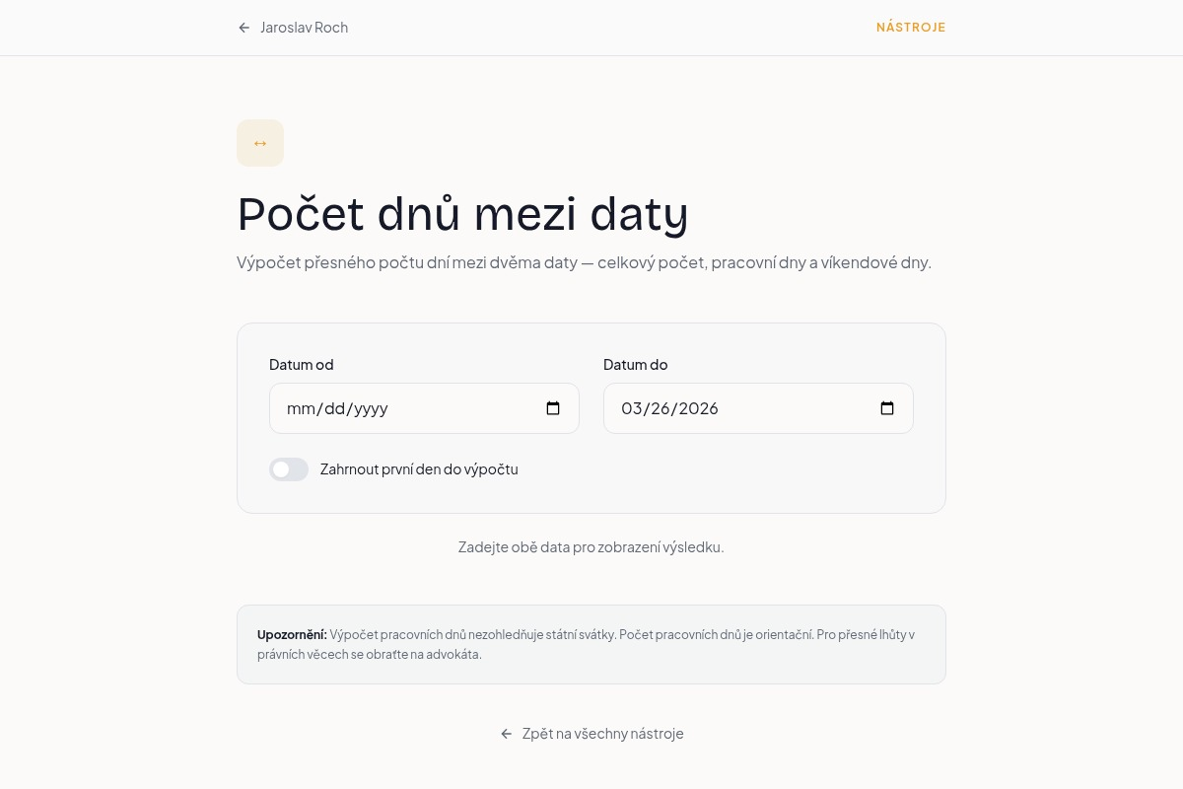Select year 2026 in Datum do field
Viewport: 1183px width, 789px height.
pos(698,408)
